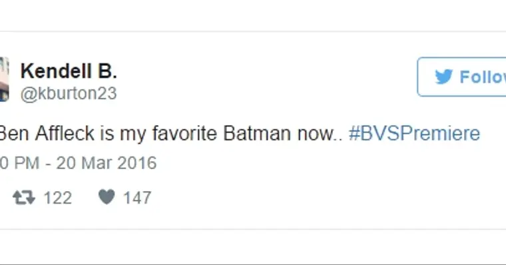Click the retweet arrows icon
Viewport: 506px width, 265px height.
[24, 197]
